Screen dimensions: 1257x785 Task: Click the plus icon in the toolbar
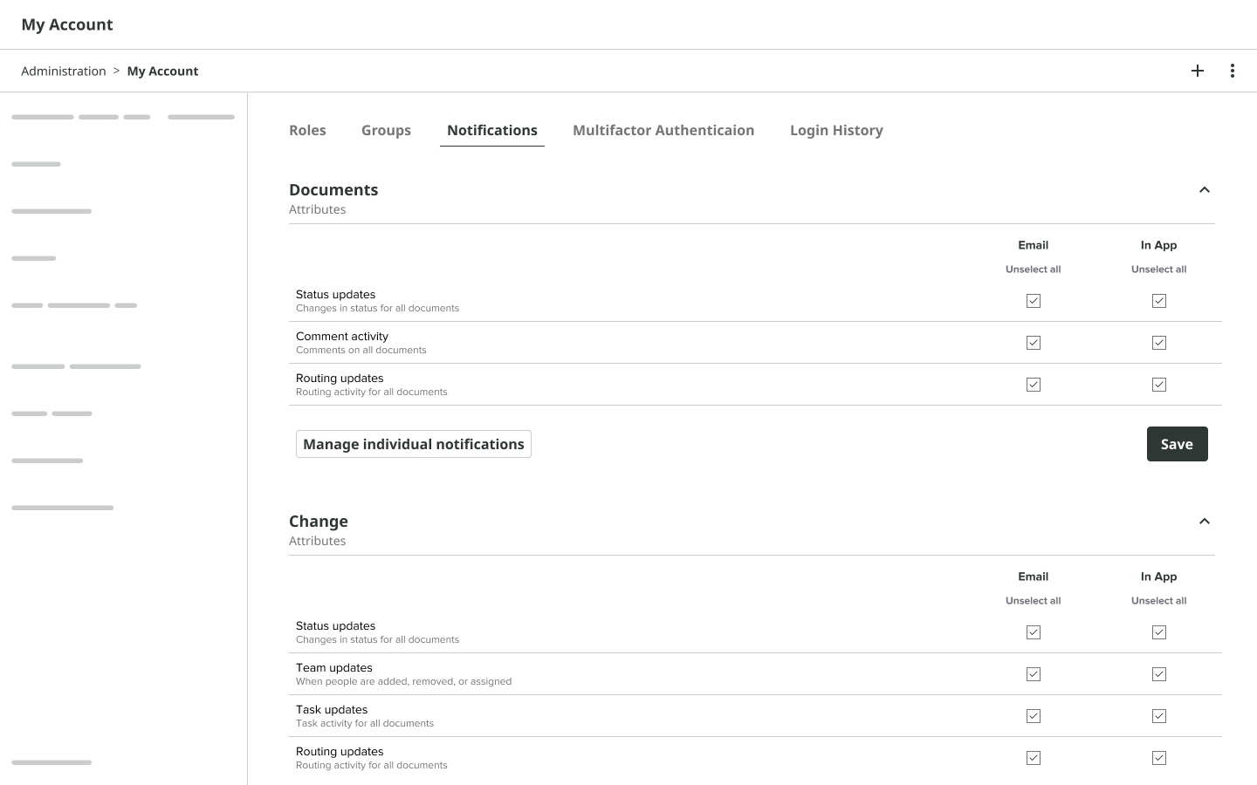[1198, 71]
